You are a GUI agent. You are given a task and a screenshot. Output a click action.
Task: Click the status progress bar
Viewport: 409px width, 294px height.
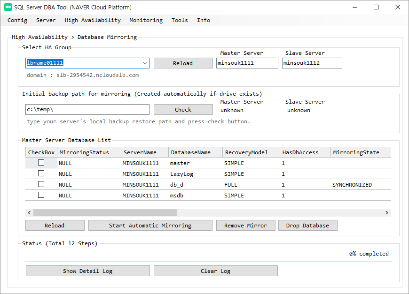click(x=209, y=261)
